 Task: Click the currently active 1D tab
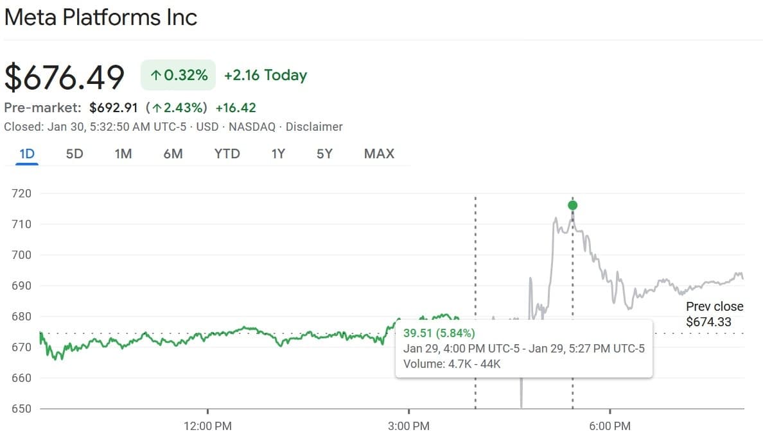26,154
